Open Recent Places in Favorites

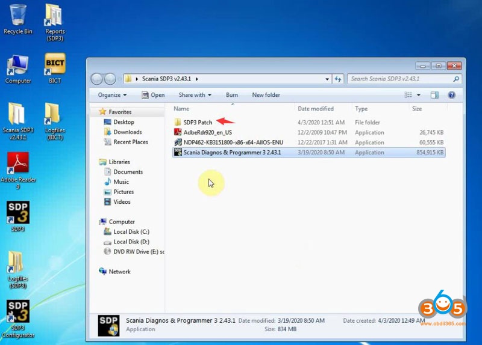131,142
